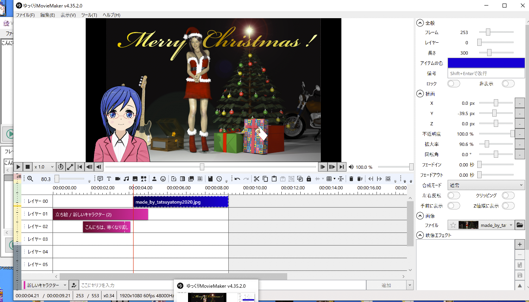Enable the 左右反転 (horizontal flip) switch
This screenshot has width=529, height=302.
pos(454,196)
